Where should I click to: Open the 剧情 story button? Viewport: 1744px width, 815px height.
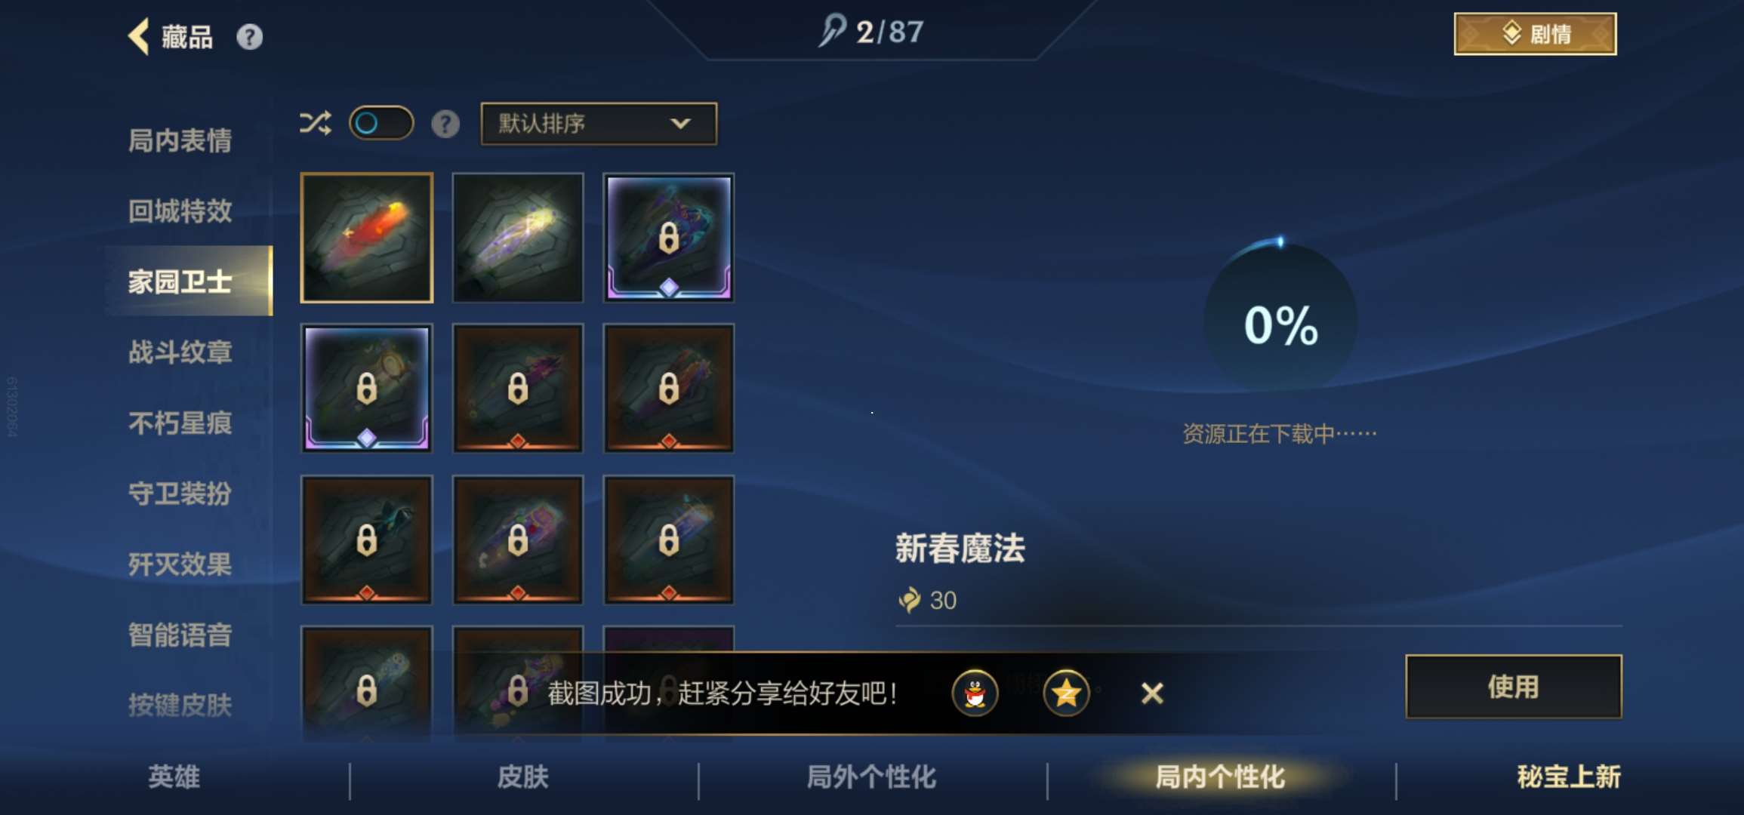tap(1535, 34)
